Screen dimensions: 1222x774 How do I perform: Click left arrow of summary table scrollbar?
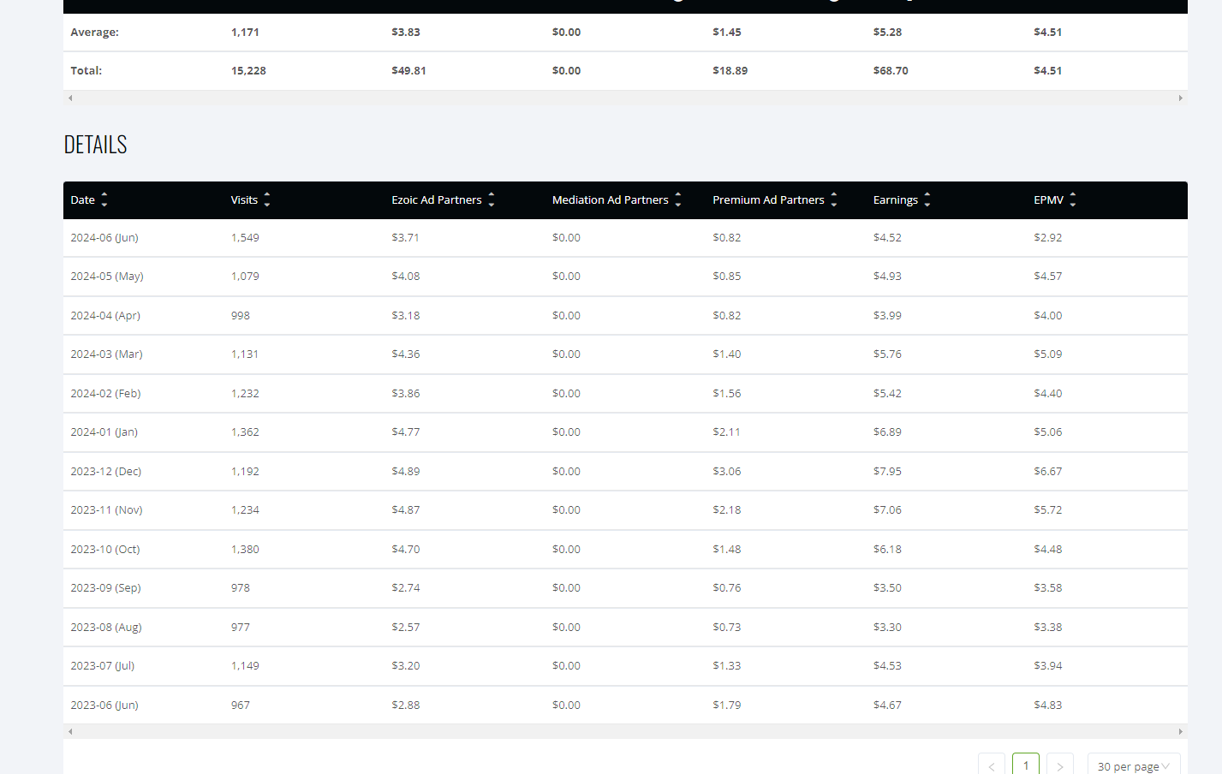click(70, 98)
